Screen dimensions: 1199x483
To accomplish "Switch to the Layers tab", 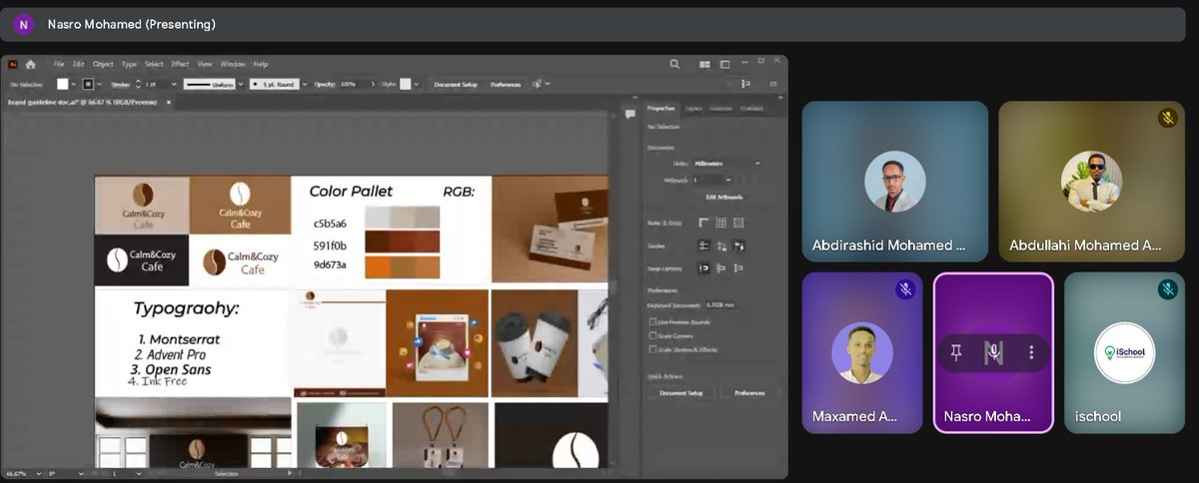I will pyautogui.click(x=693, y=108).
